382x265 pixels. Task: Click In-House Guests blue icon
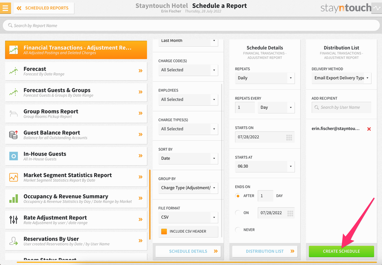pyautogui.click(x=14, y=156)
